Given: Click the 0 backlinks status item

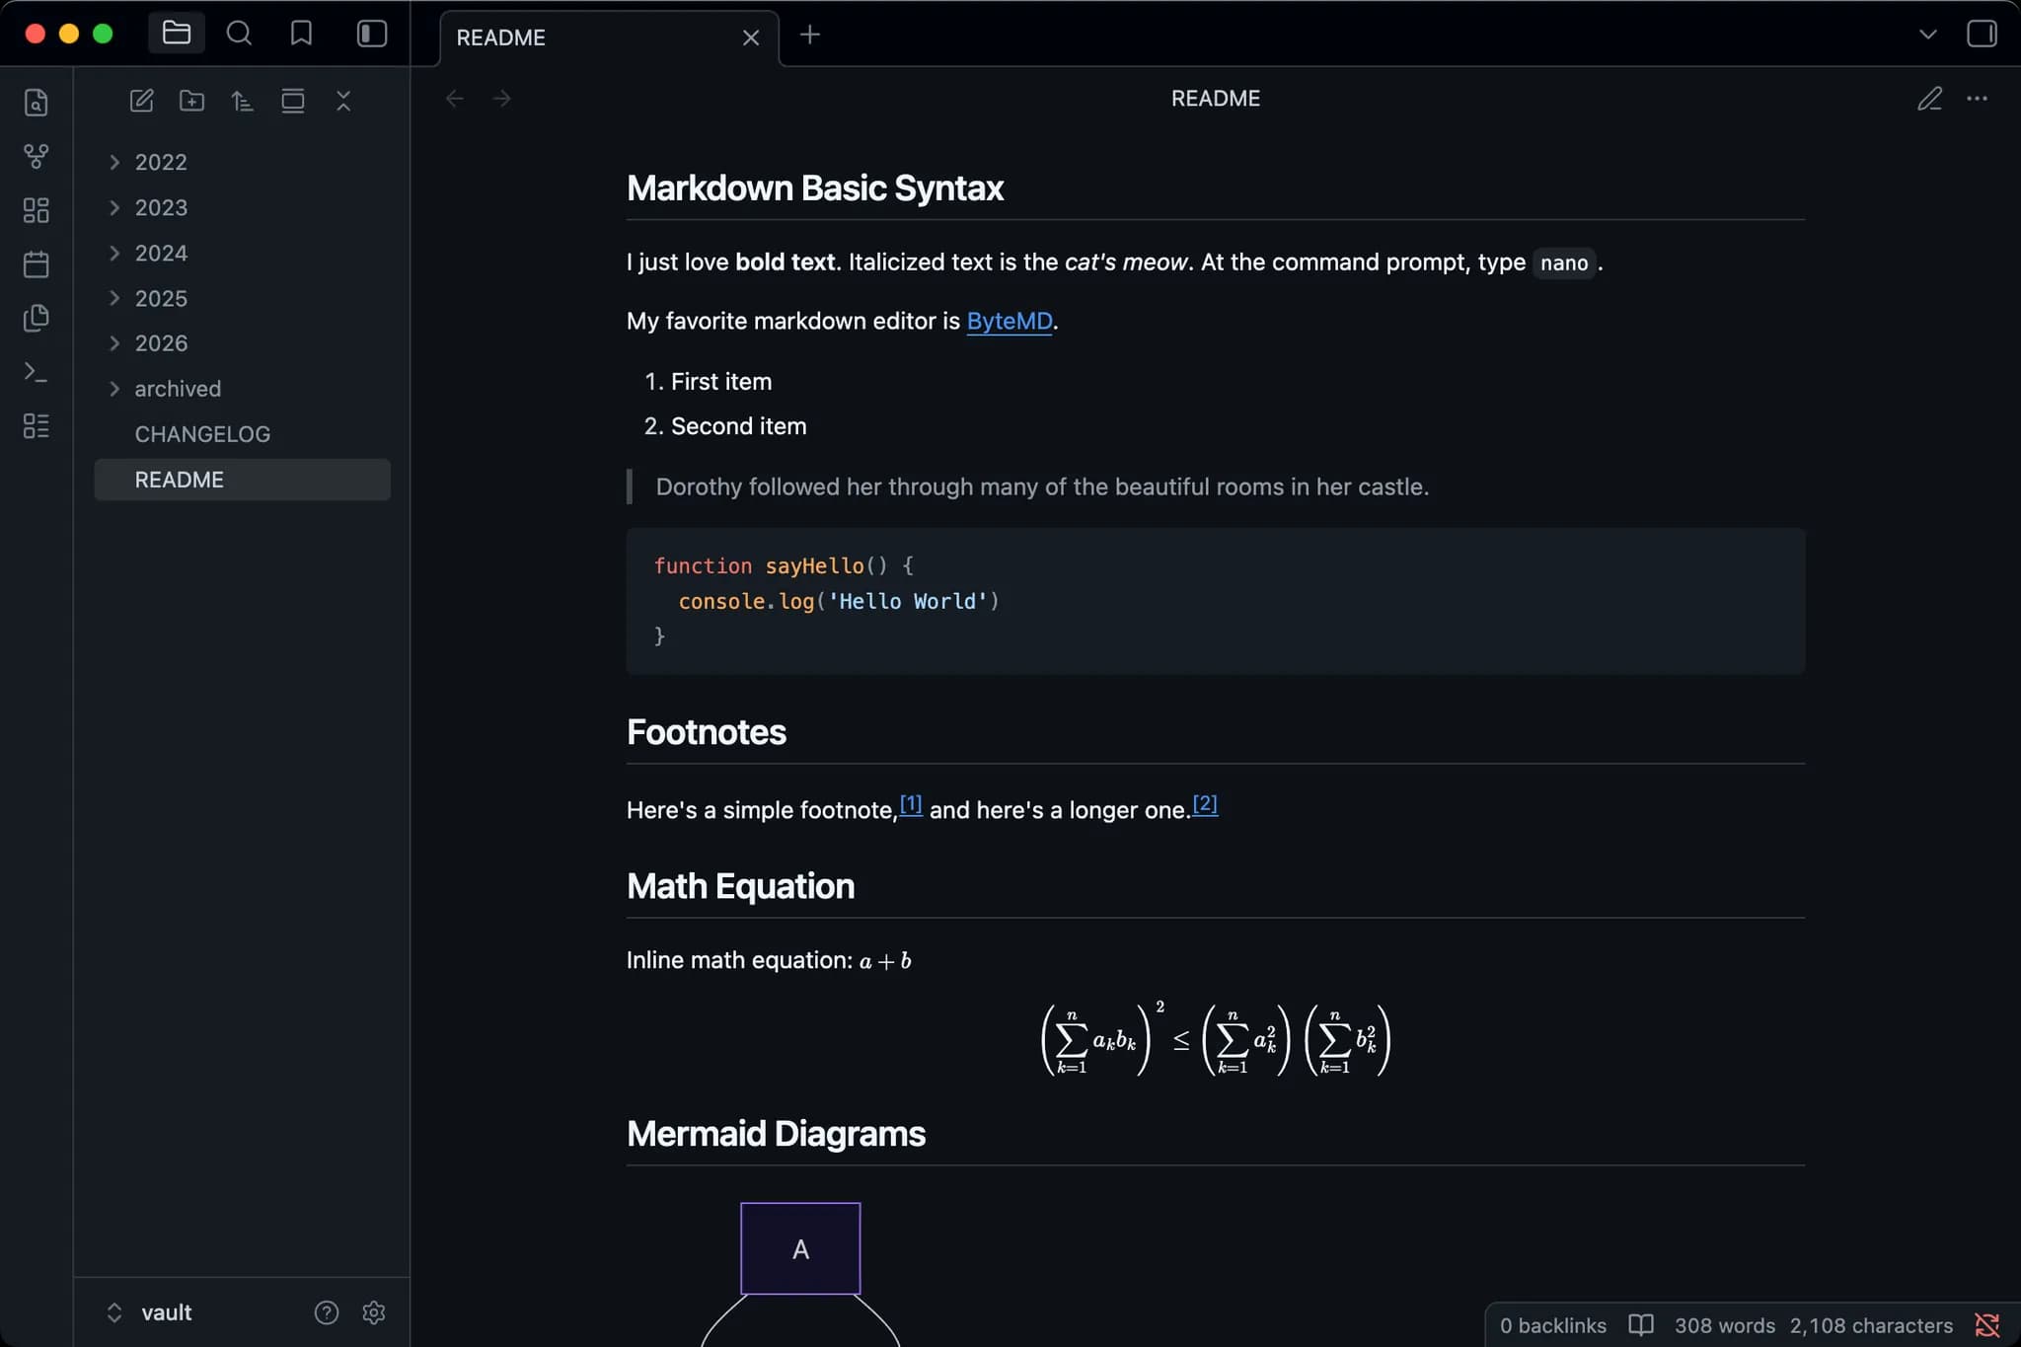Looking at the screenshot, I should pyautogui.click(x=1553, y=1325).
